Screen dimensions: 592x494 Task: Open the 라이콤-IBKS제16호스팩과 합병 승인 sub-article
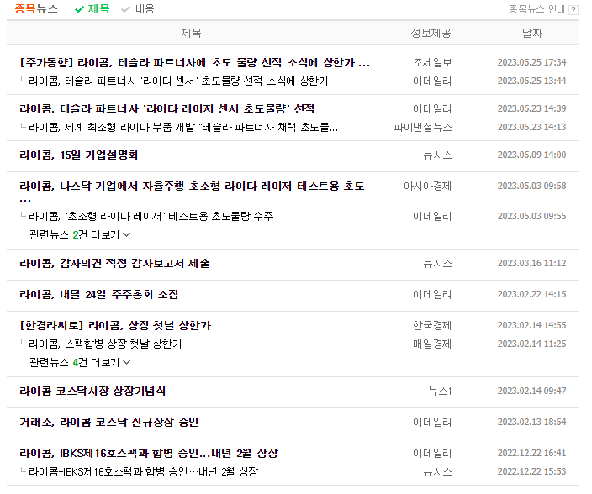[144, 471]
